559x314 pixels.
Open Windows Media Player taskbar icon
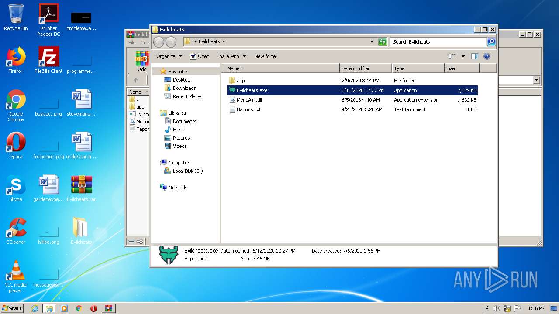pos(64,308)
